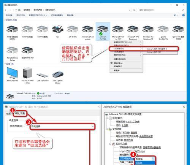The image size is (190, 165).
Task: Open the paper source dropdown (自动选择)
Action: pyautogui.click(x=62, y=126)
